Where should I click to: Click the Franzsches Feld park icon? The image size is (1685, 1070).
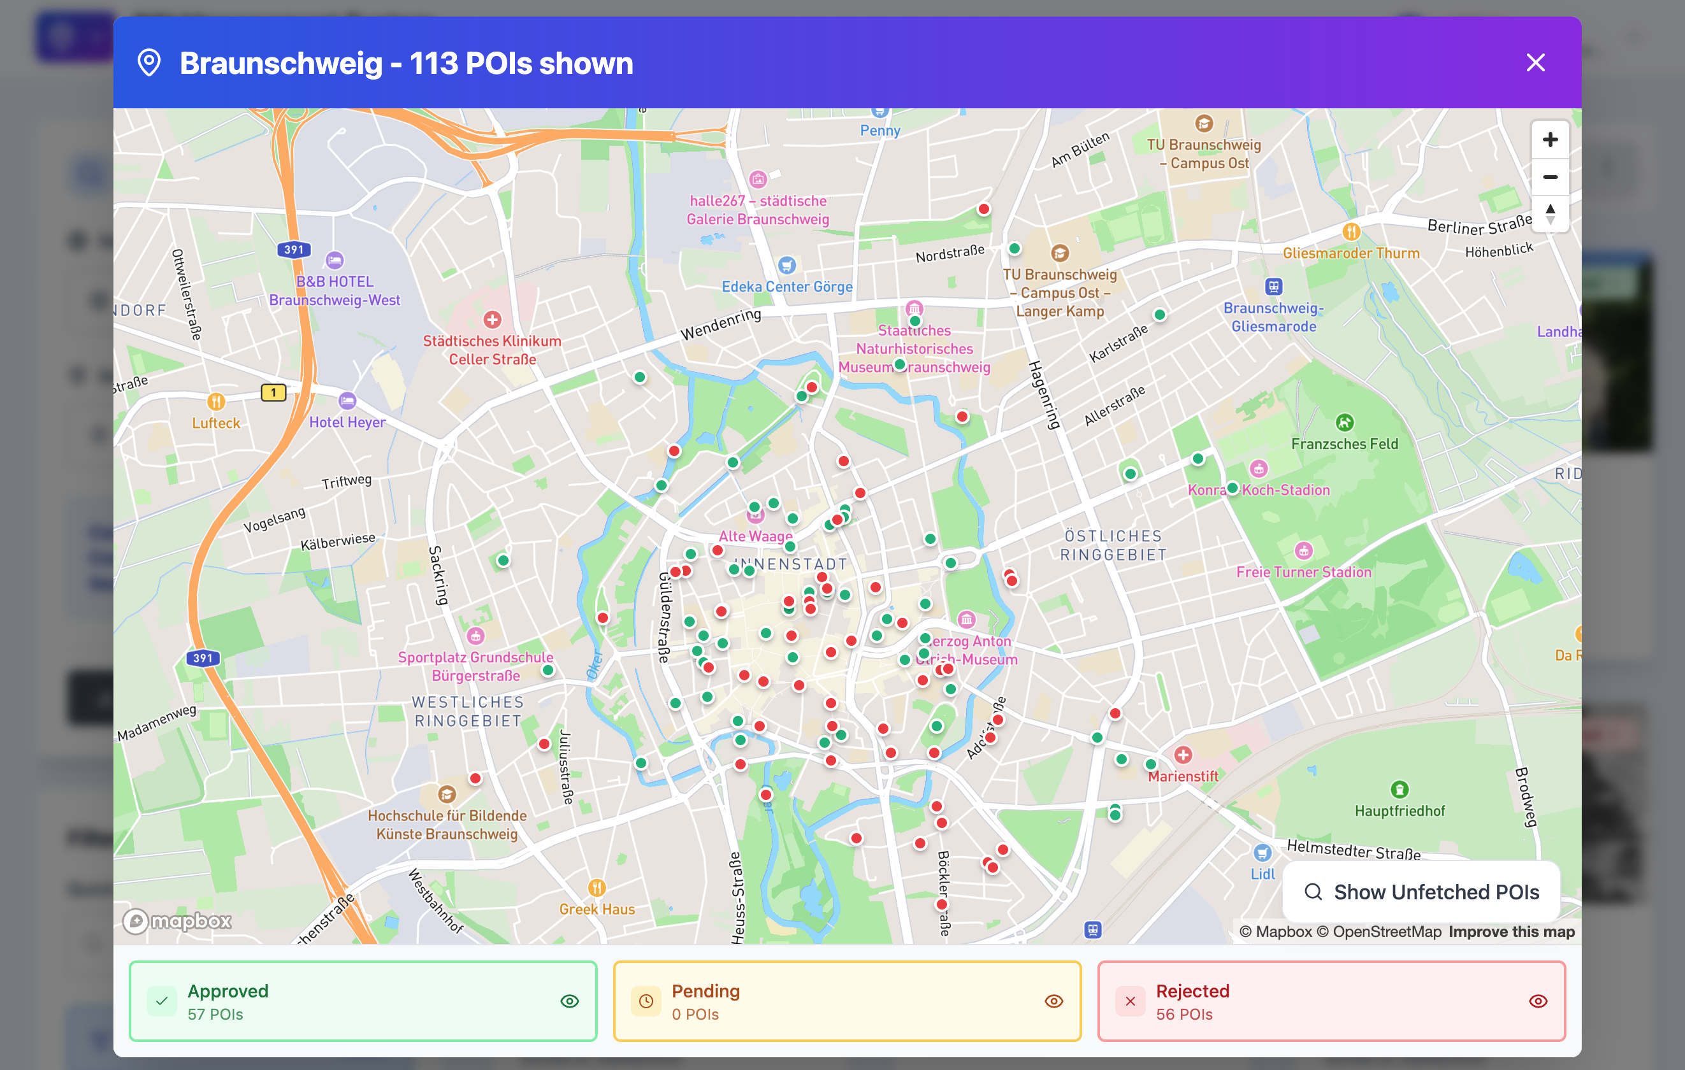click(1344, 422)
